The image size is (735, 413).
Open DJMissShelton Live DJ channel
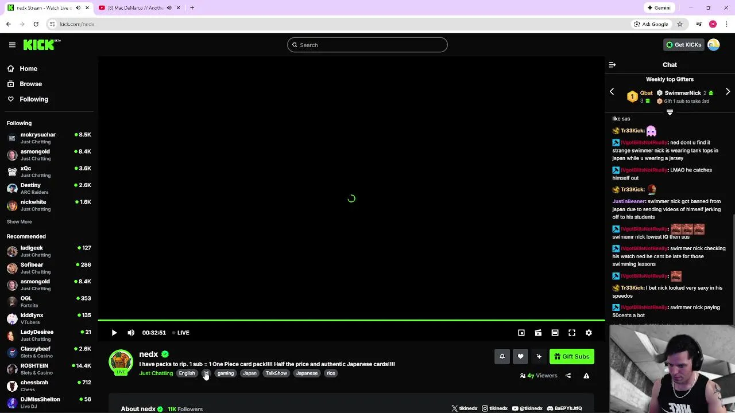(x=49, y=402)
